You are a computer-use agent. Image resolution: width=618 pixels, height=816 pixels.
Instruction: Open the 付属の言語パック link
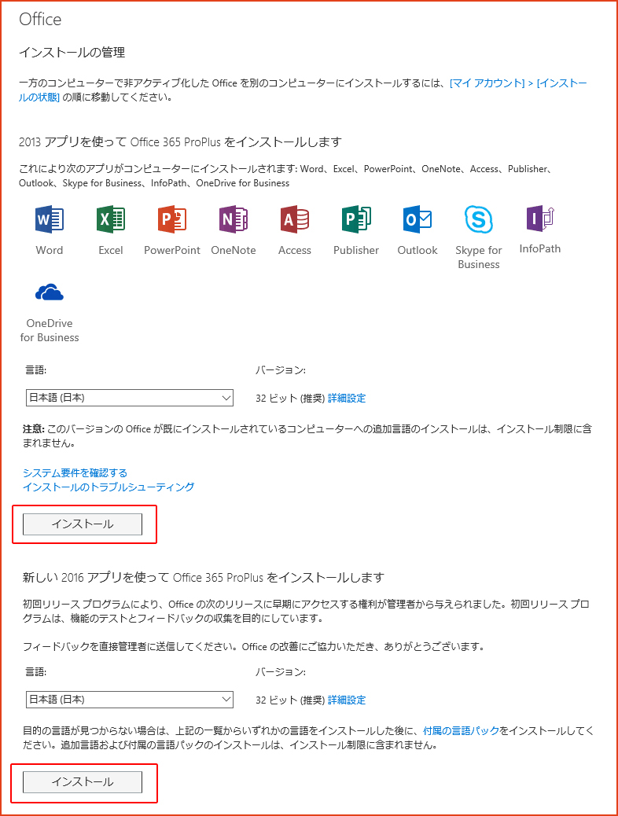(462, 730)
